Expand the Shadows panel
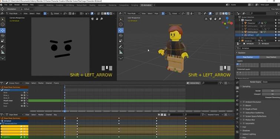This screenshot has height=139, width=280. [x=246, y=130]
